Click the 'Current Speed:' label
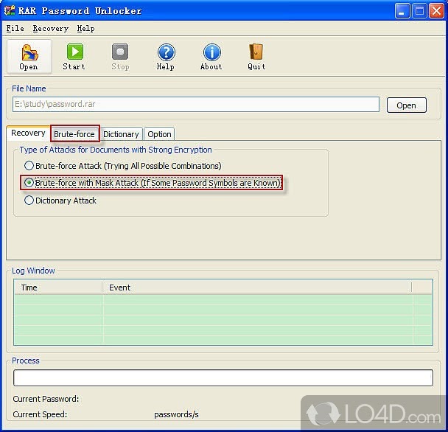This screenshot has height=432, width=448. click(x=40, y=414)
